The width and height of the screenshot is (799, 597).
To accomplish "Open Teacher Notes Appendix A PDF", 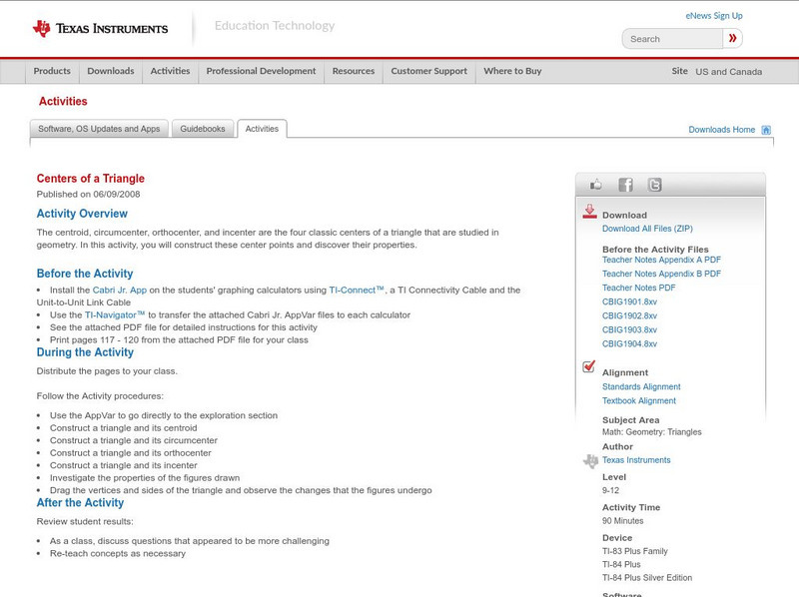I will [661, 260].
